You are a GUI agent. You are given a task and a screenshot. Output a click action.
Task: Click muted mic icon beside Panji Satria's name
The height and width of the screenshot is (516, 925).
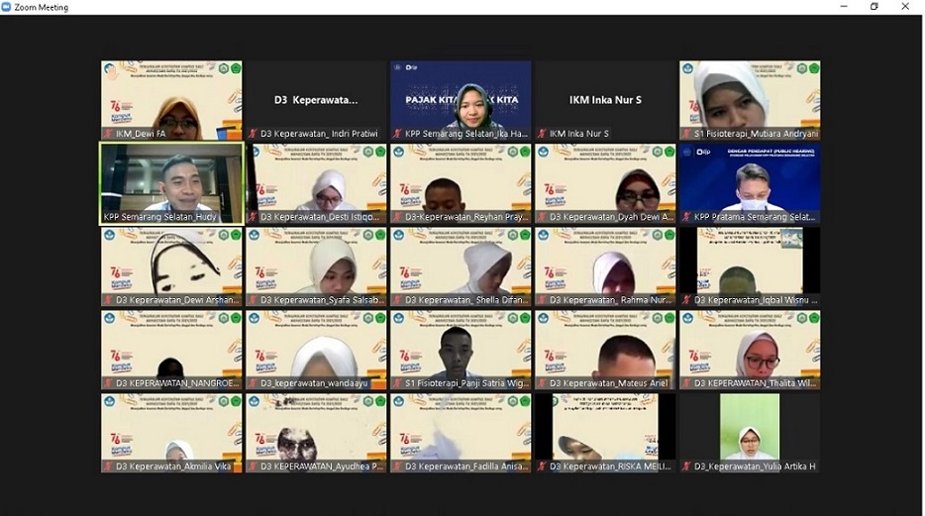click(397, 383)
